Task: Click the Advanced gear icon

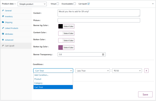Action: pyautogui.click(x=3, y=40)
